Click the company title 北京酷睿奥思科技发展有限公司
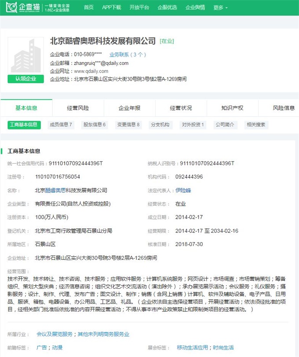Viewport: 299px width, 357px height. click(x=103, y=41)
